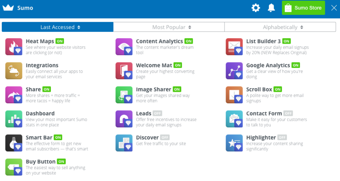
Task: Expand the Last Accessed sort arrows
Action: 79,27
